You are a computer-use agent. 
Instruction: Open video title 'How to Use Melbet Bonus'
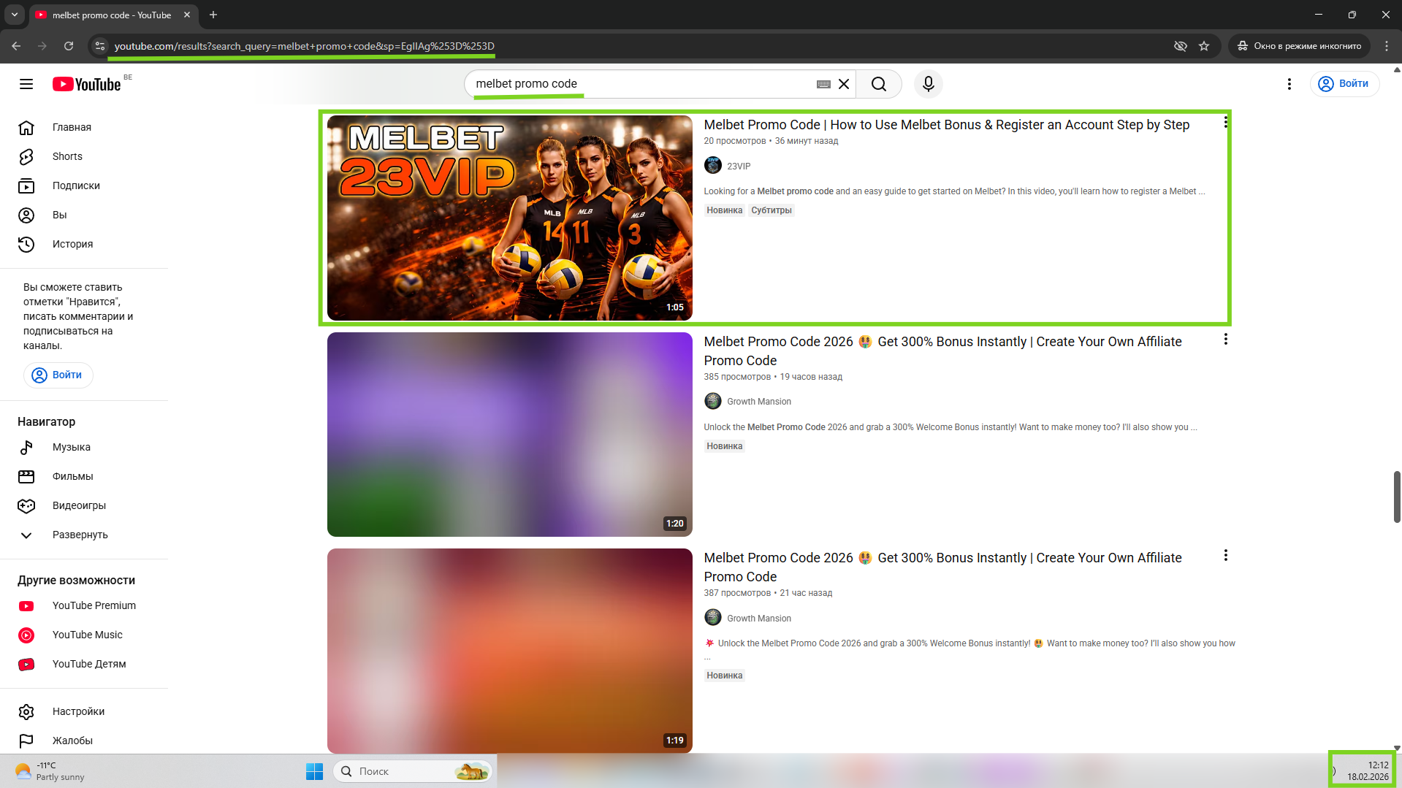pyautogui.click(x=946, y=125)
